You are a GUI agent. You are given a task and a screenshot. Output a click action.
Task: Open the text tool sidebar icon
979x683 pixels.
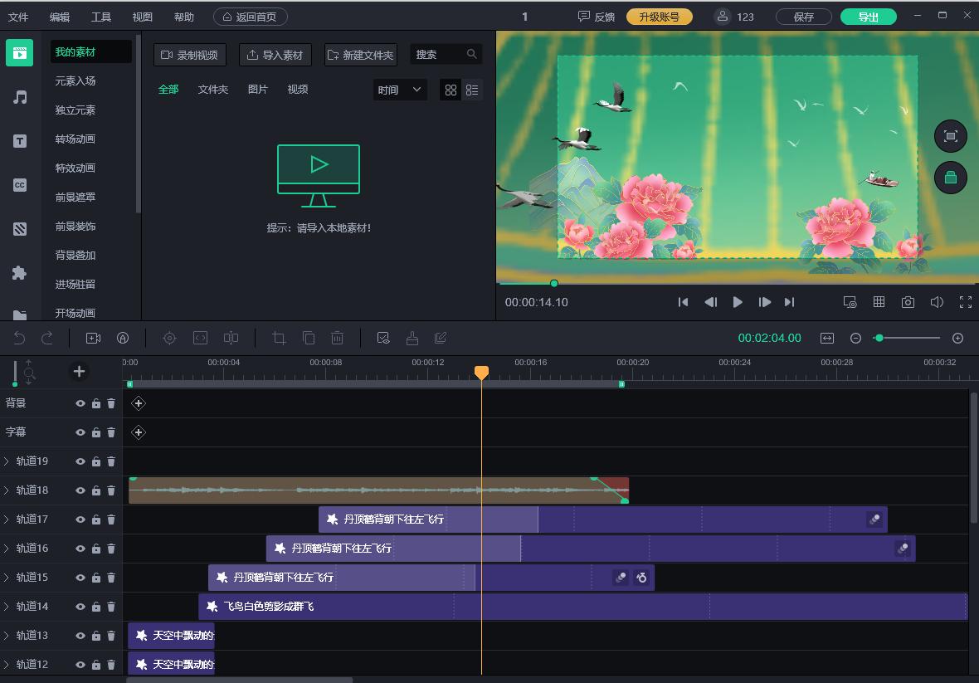20,141
